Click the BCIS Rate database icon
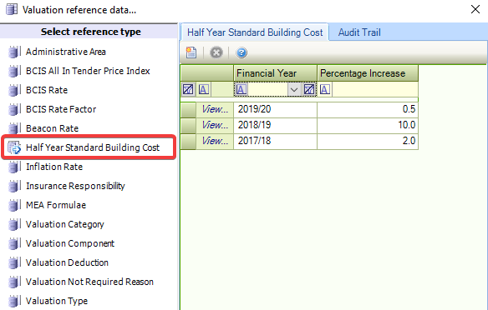 pos(14,90)
